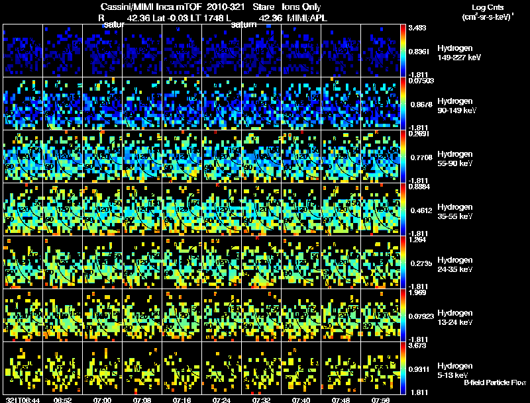Click the Hydrogen 149-227 keV color bar
The width and height of the screenshot is (530, 403).
coord(403,51)
